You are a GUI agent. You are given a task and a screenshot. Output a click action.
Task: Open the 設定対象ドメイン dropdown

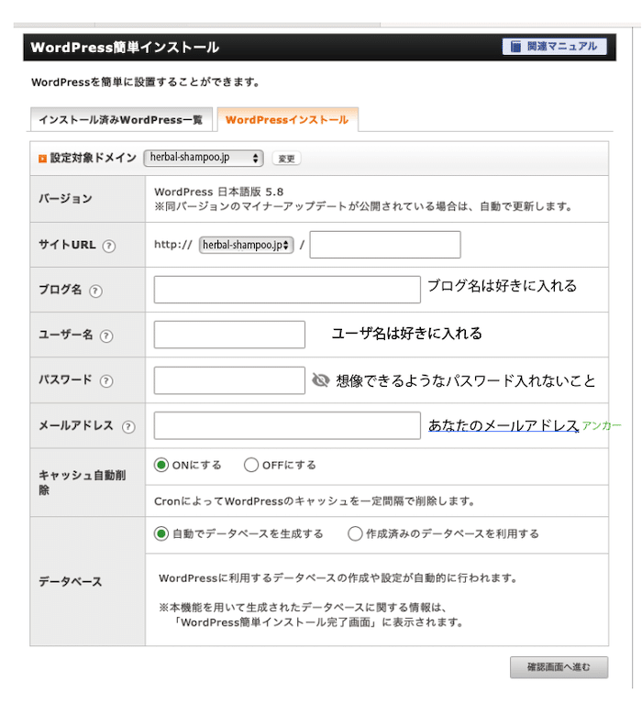pos(204,158)
